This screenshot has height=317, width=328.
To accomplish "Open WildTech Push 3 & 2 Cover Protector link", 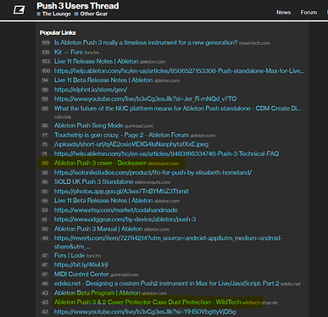I will pos(147,303).
